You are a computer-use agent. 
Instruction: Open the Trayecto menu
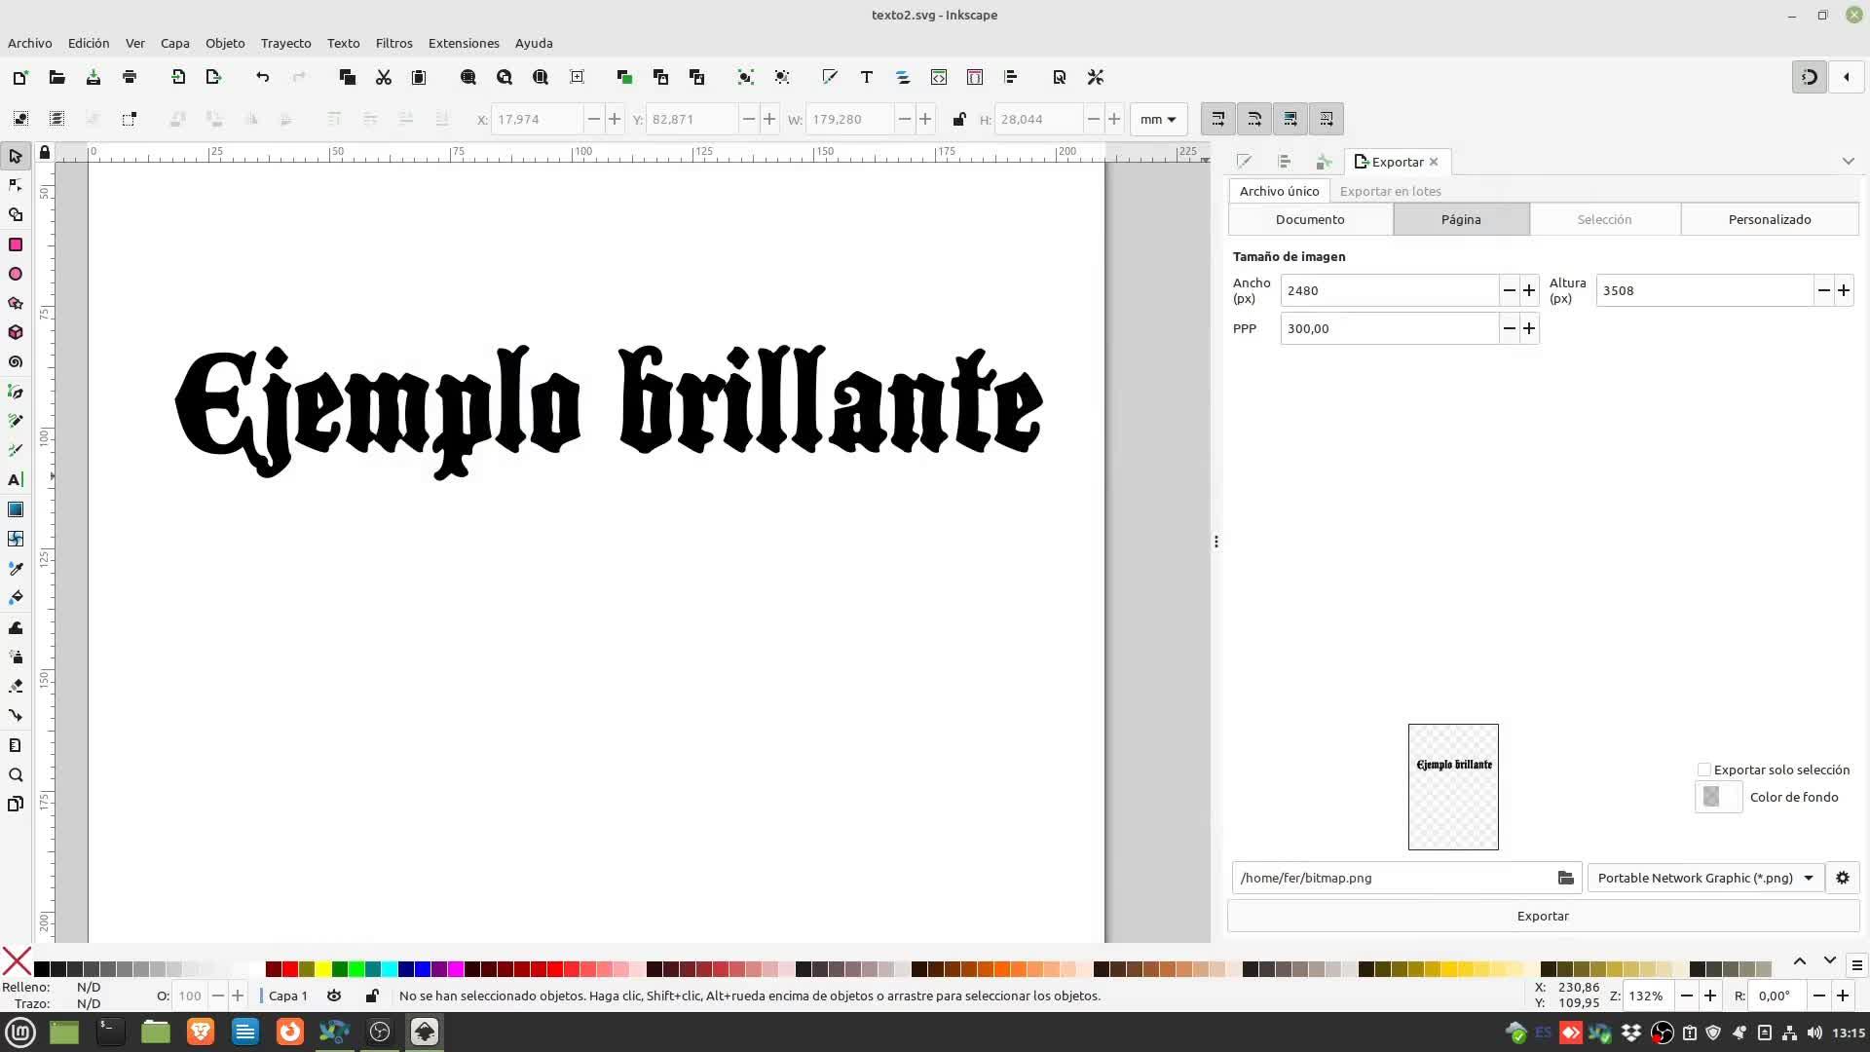[285, 43]
